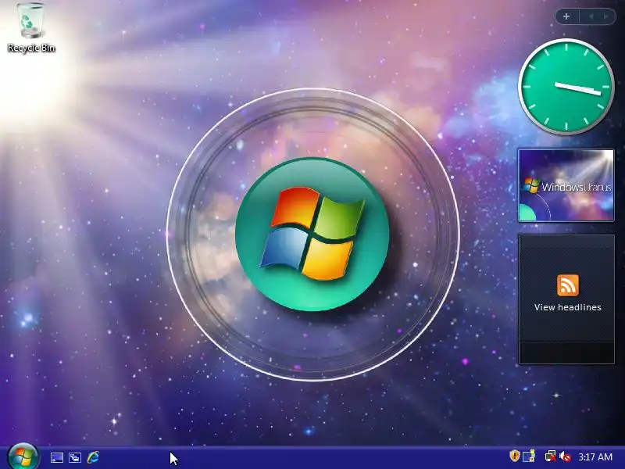Click the Windows Sidebar tray icon
The image size is (625, 469).
point(529,456)
